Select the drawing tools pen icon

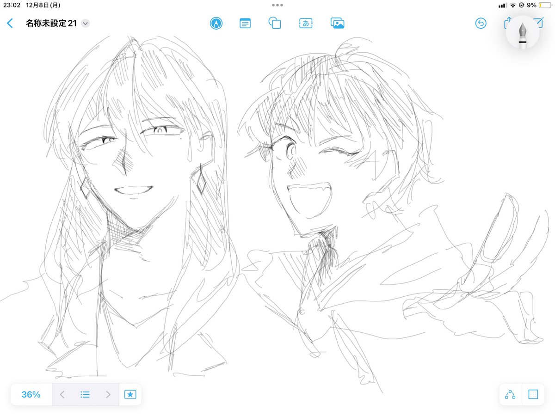pyautogui.click(x=216, y=23)
